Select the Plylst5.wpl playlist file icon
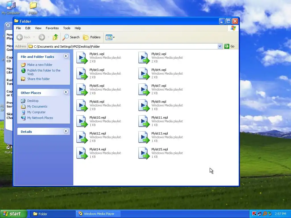The image size is (291, 218). click(82, 90)
